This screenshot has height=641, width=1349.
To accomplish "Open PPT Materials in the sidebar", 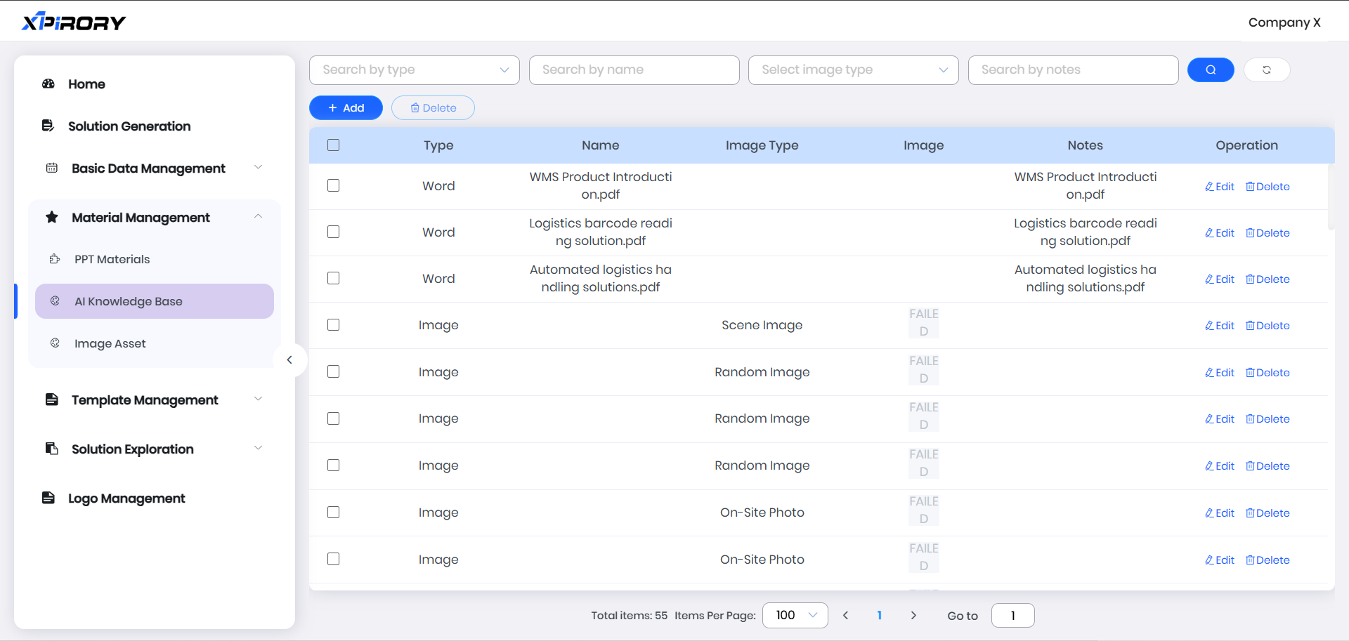I will click(112, 259).
